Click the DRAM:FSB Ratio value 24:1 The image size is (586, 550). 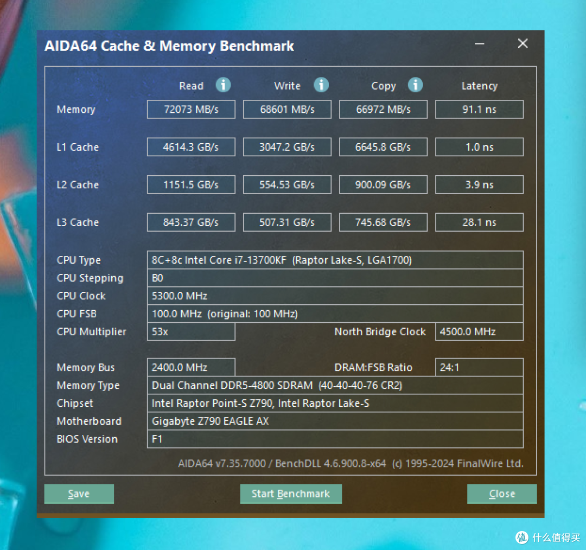click(479, 368)
